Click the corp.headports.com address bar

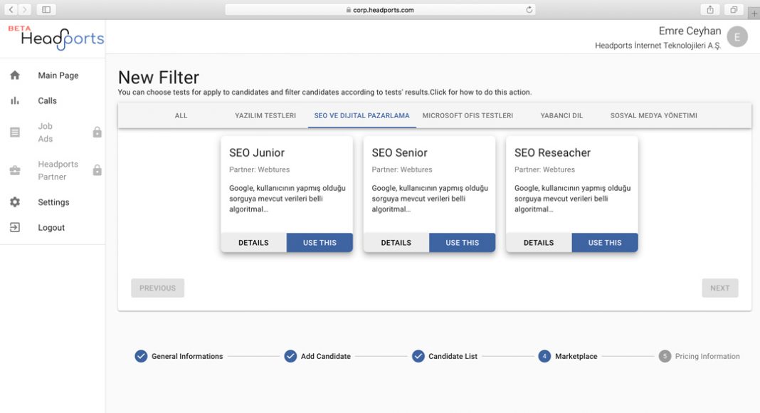(380, 10)
